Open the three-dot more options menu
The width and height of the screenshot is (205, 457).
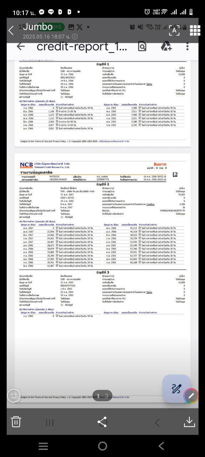tap(188, 46)
